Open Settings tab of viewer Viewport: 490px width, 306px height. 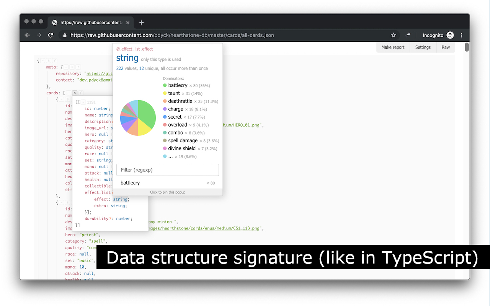pos(423,47)
